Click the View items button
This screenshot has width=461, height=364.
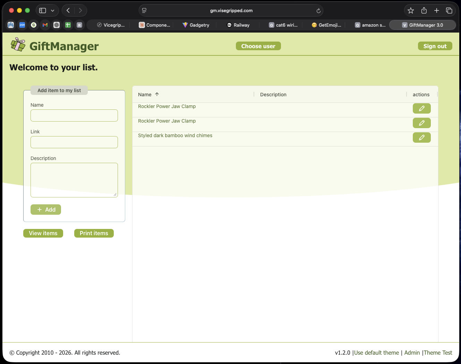pos(43,233)
